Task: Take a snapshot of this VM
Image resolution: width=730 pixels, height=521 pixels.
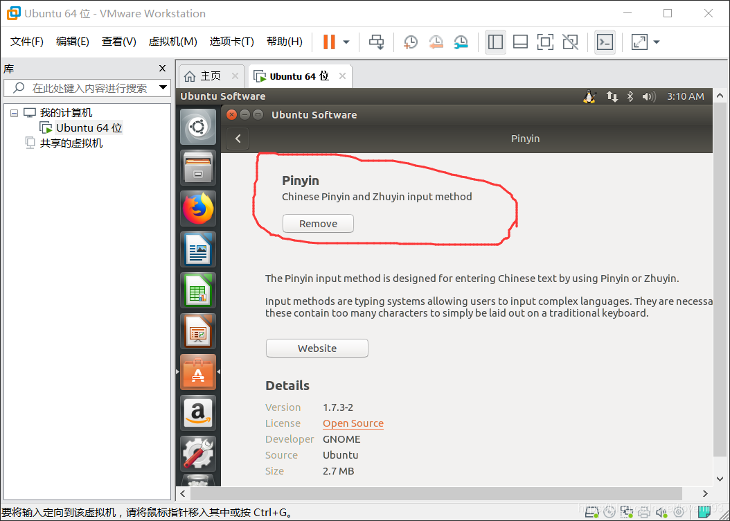Action: tap(410, 42)
